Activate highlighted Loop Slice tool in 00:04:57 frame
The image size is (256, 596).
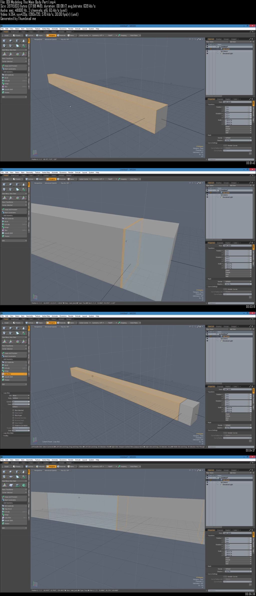(x=14, y=374)
